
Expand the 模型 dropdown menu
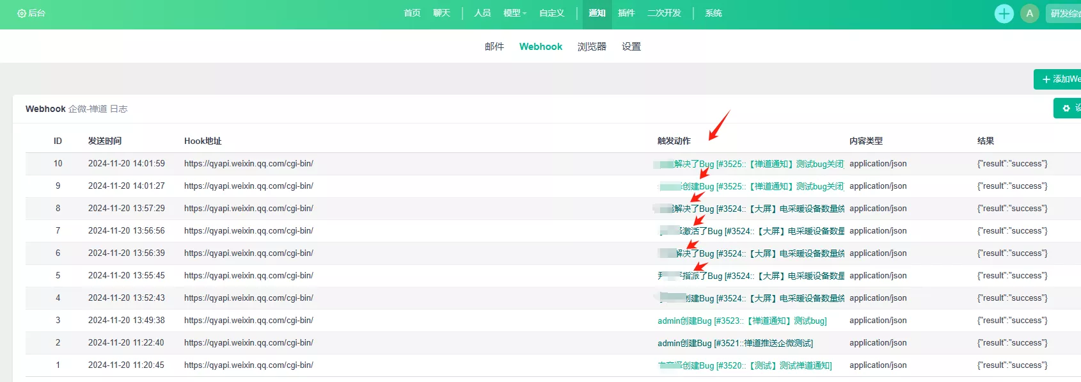click(515, 13)
